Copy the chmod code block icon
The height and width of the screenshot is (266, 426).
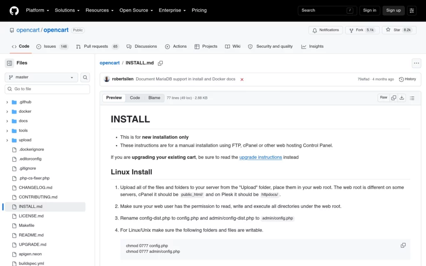tap(403, 245)
